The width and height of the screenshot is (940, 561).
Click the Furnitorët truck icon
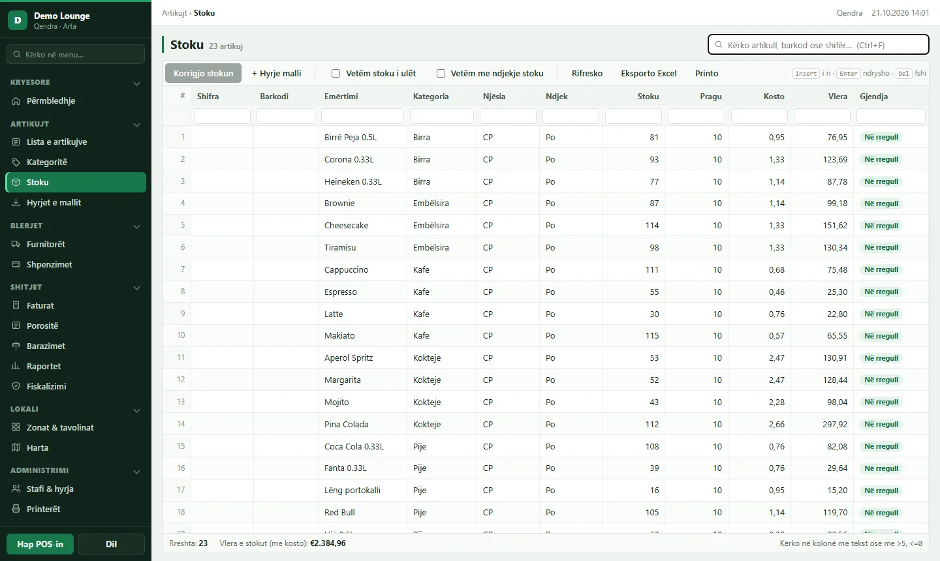(x=16, y=245)
